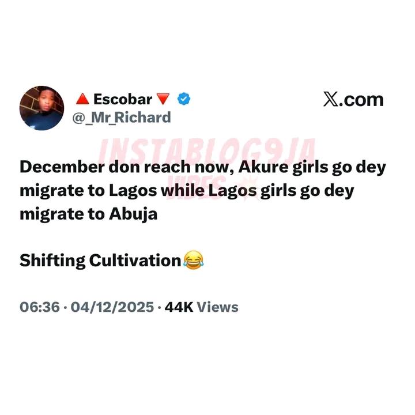Click the 04/12/2025 date
The height and width of the screenshot is (415, 415).
112,307
